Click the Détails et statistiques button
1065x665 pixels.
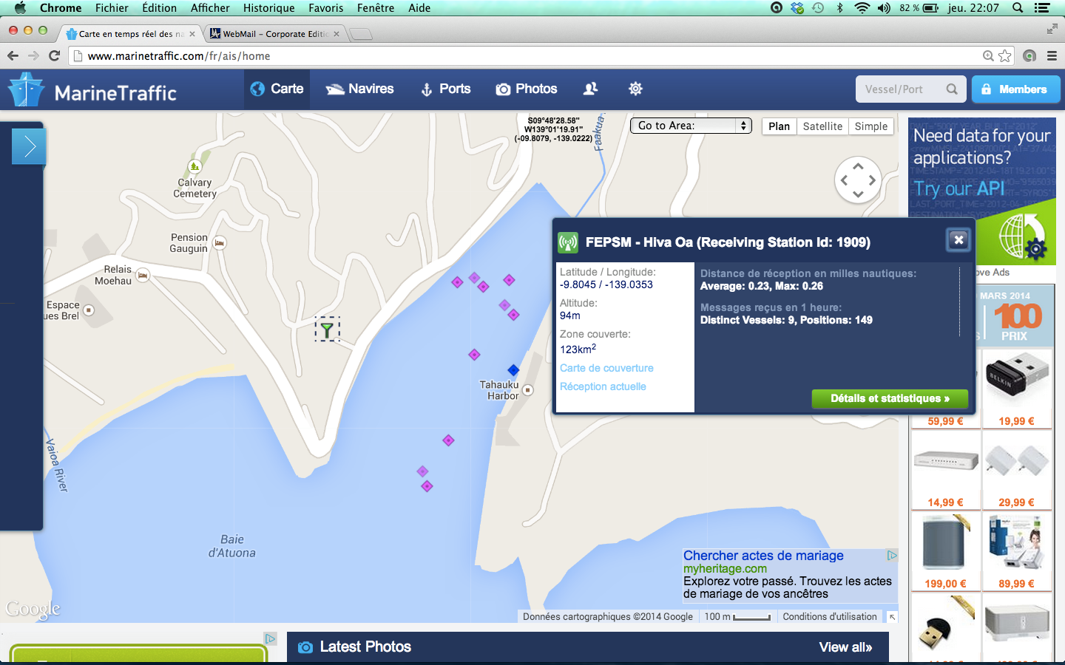[x=890, y=398]
